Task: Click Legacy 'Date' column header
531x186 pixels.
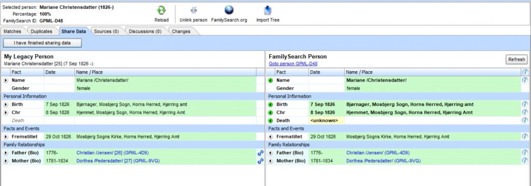Action: [59, 72]
